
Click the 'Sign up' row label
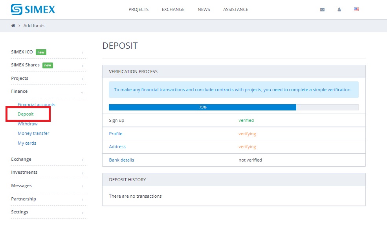[117, 120]
